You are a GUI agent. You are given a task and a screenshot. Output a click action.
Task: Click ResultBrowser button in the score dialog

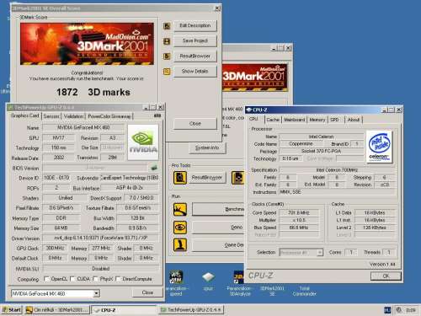195,56
